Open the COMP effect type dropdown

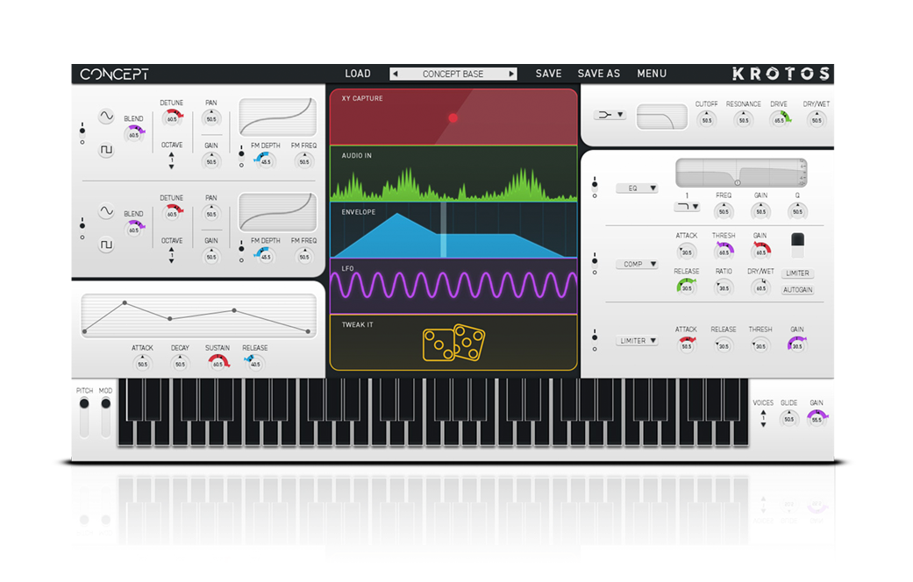pos(637,264)
